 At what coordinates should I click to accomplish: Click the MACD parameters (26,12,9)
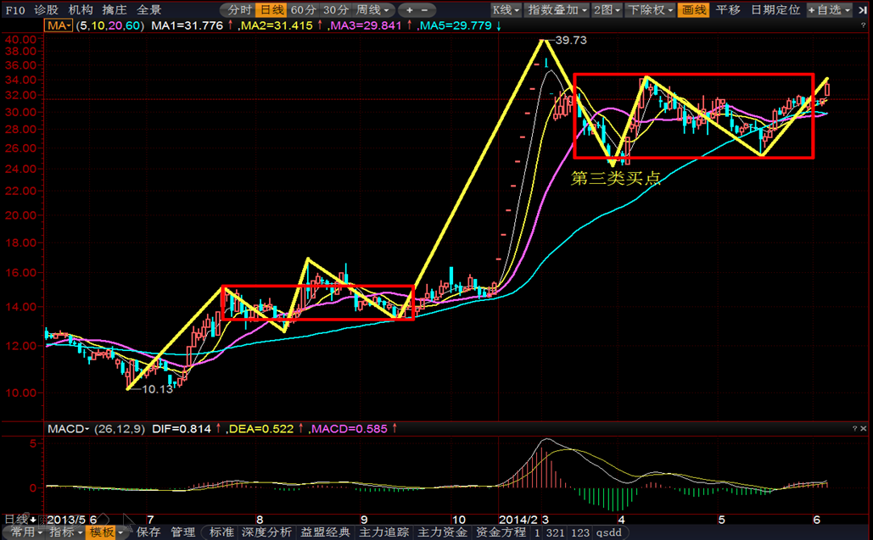120,429
